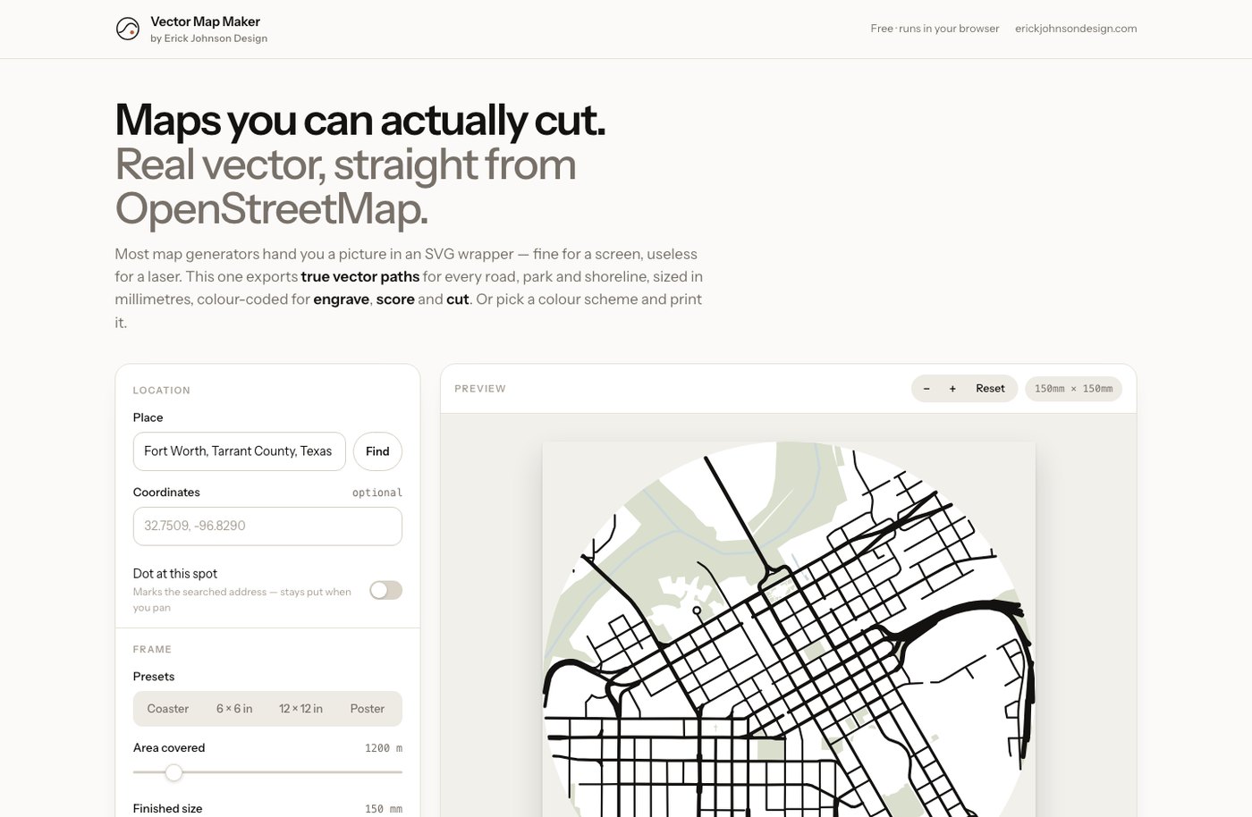Viewport: 1252px width, 817px height.
Task: Click the PREVIEW panel heading
Action: click(x=480, y=389)
